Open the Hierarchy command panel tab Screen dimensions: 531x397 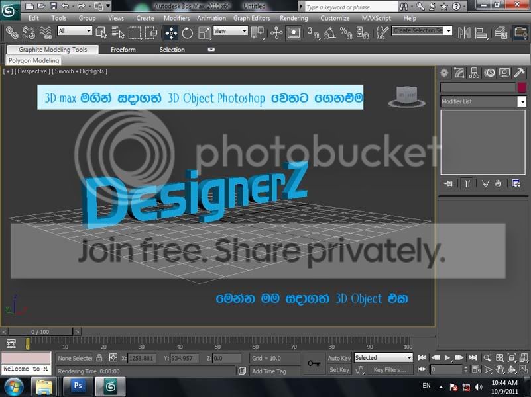point(474,73)
